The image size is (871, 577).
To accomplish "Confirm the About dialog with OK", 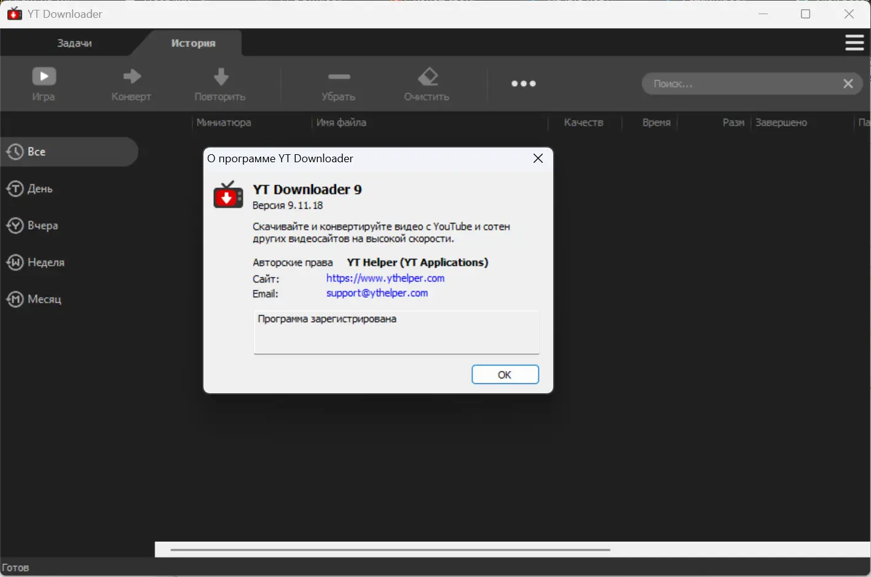I will pos(505,375).
